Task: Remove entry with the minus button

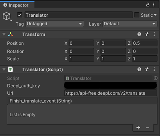Action: pos(147,128)
